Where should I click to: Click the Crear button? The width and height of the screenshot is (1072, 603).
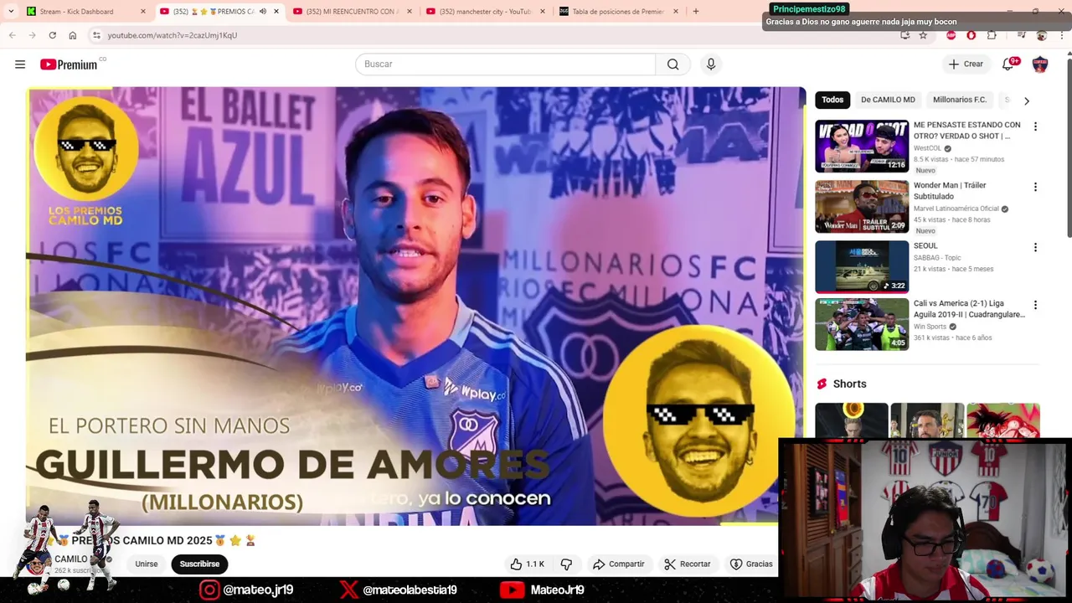(966, 64)
